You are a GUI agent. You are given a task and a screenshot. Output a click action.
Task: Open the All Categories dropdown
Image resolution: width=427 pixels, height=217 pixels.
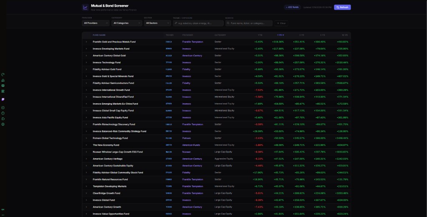click(x=127, y=23)
